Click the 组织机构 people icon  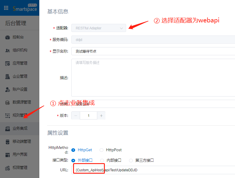(x=8, y=50)
